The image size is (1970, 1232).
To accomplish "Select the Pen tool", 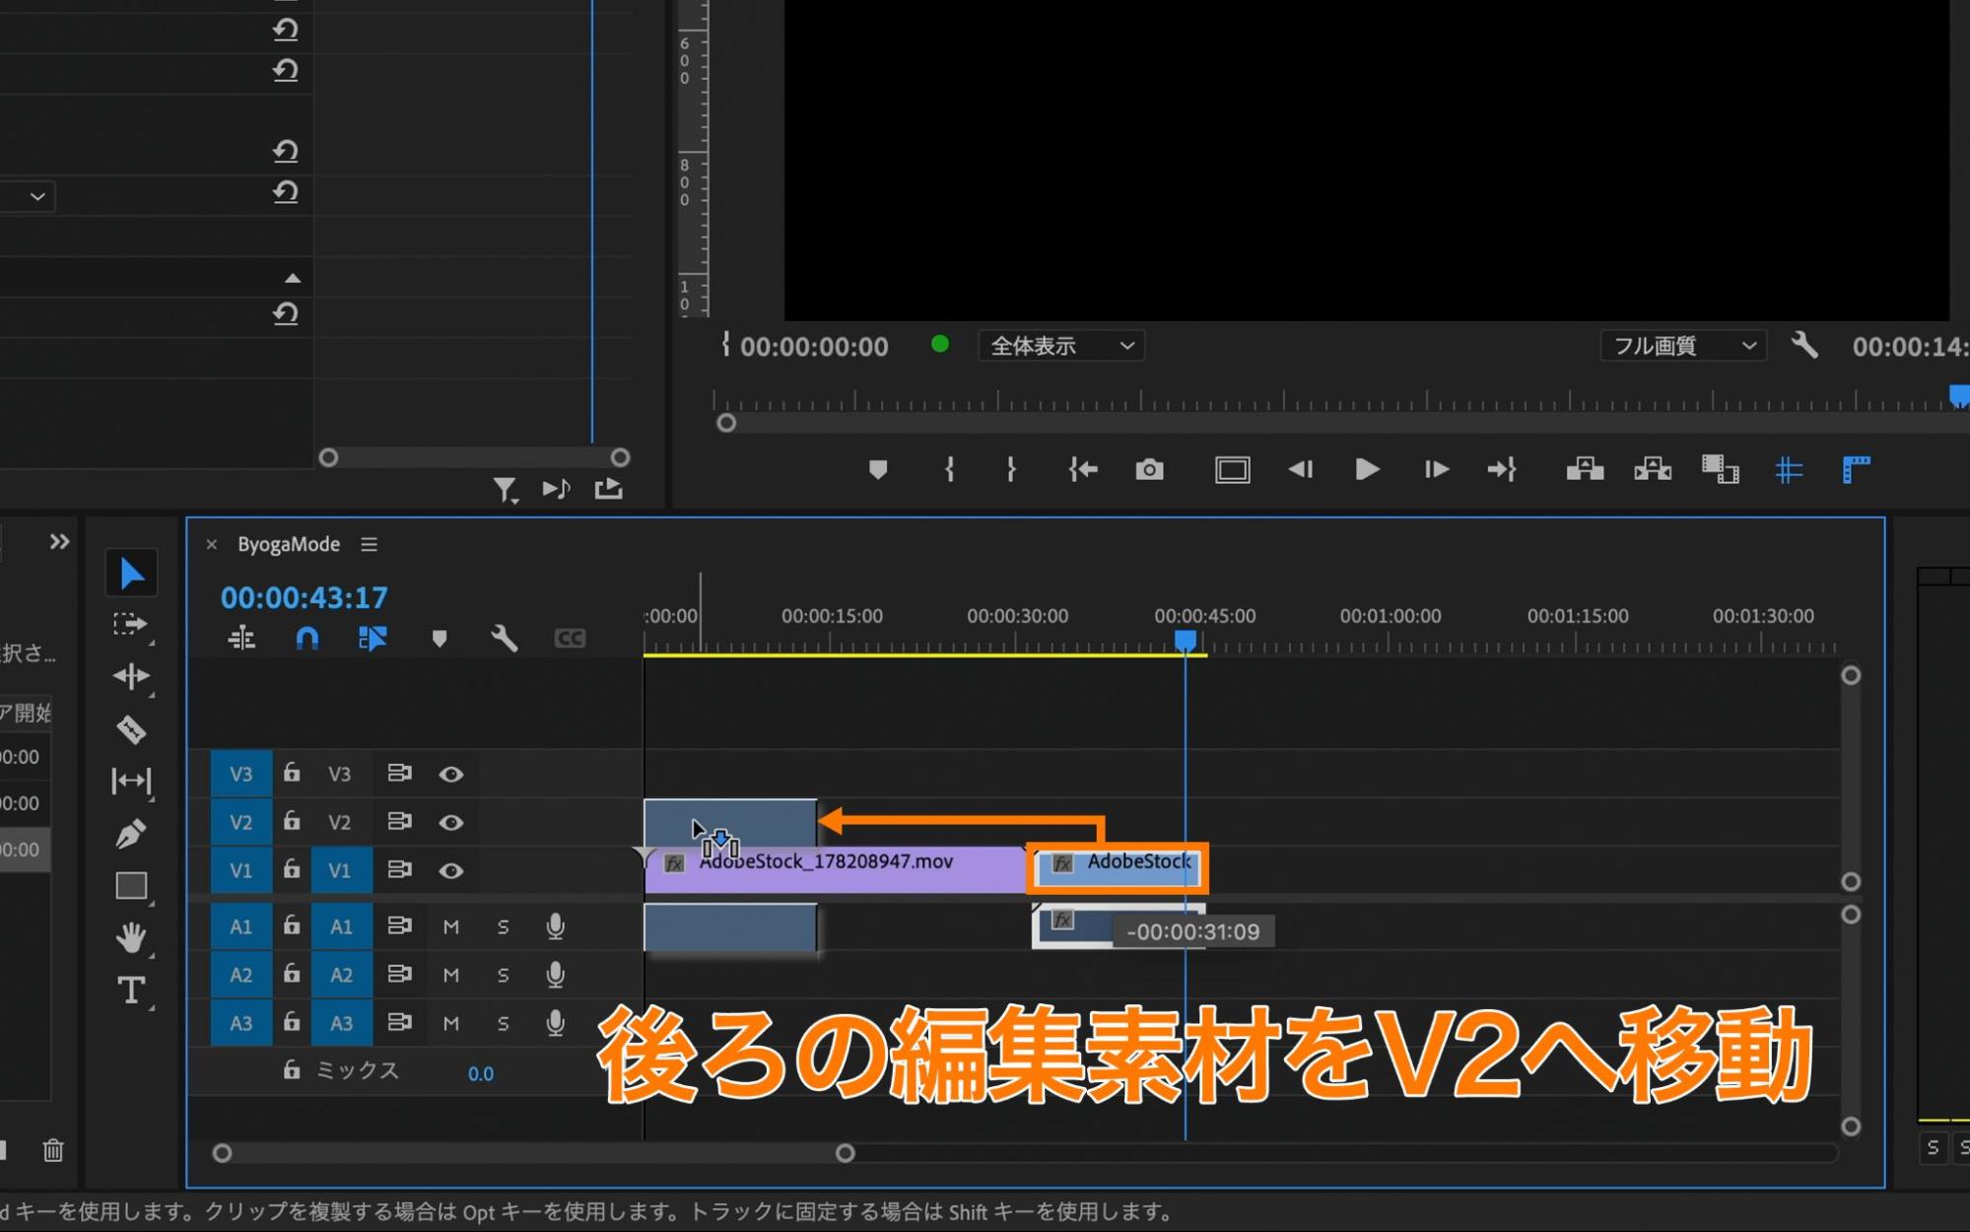I will pyautogui.click(x=131, y=834).
